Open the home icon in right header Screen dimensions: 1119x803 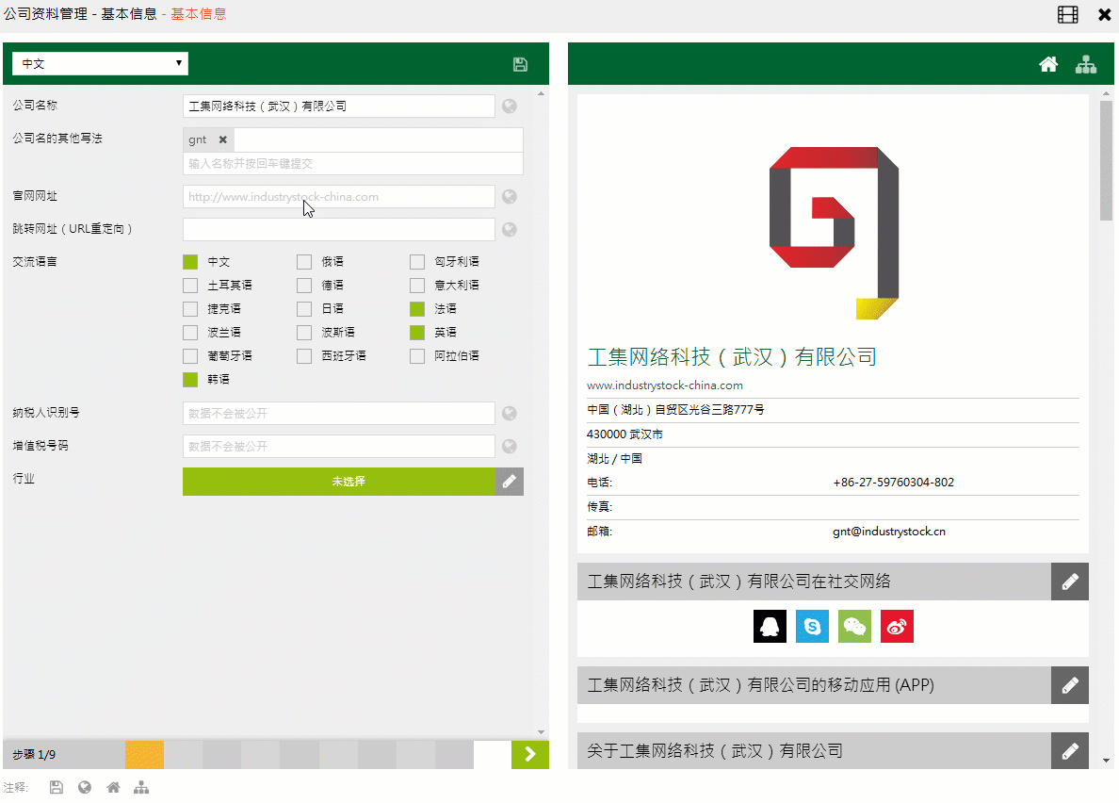pos(1048,64)
